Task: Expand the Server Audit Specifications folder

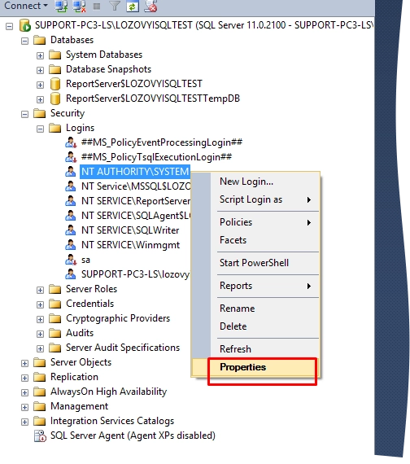Action: point(40,349)
